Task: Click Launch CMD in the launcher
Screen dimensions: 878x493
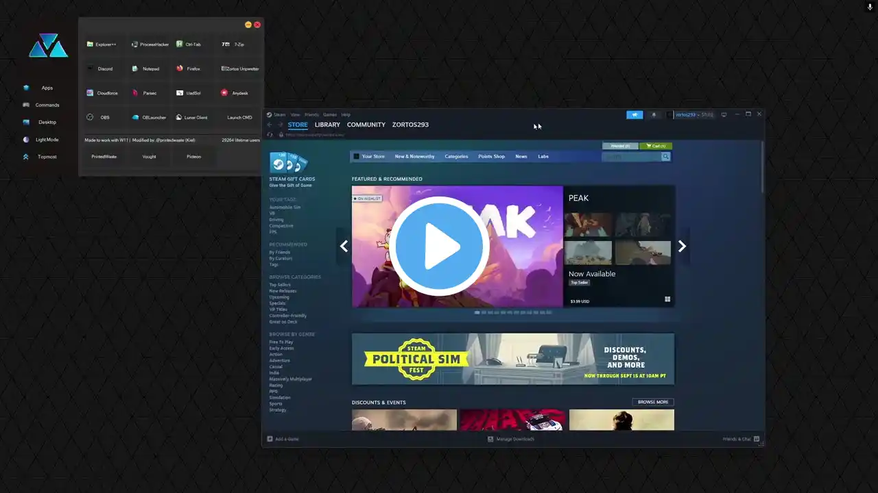Action: (239, 117)
